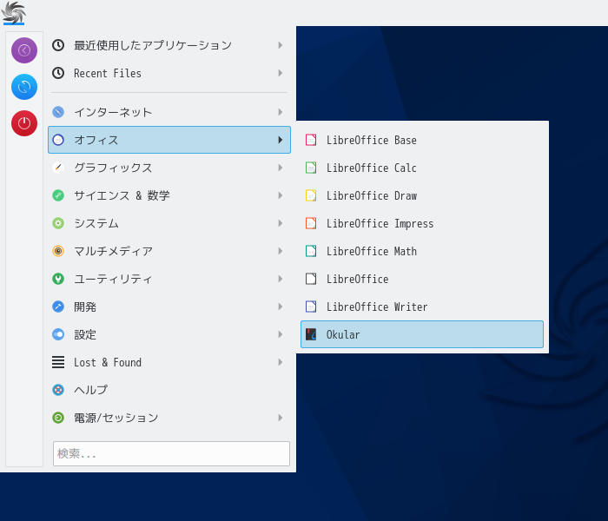
Task: Click the 電源/セッション green icon
Action: (58, 418)
